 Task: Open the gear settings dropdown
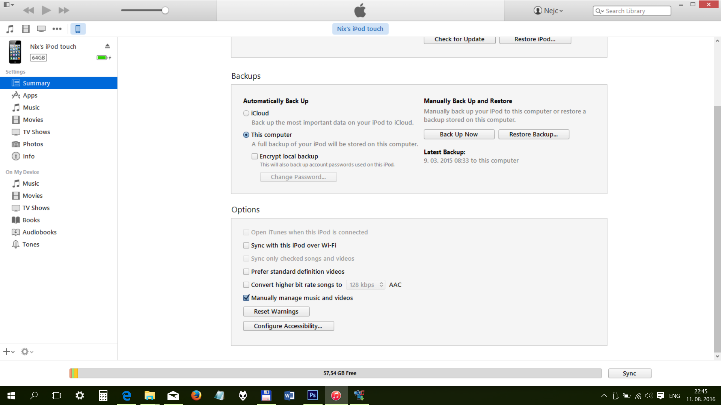(27, 352)
